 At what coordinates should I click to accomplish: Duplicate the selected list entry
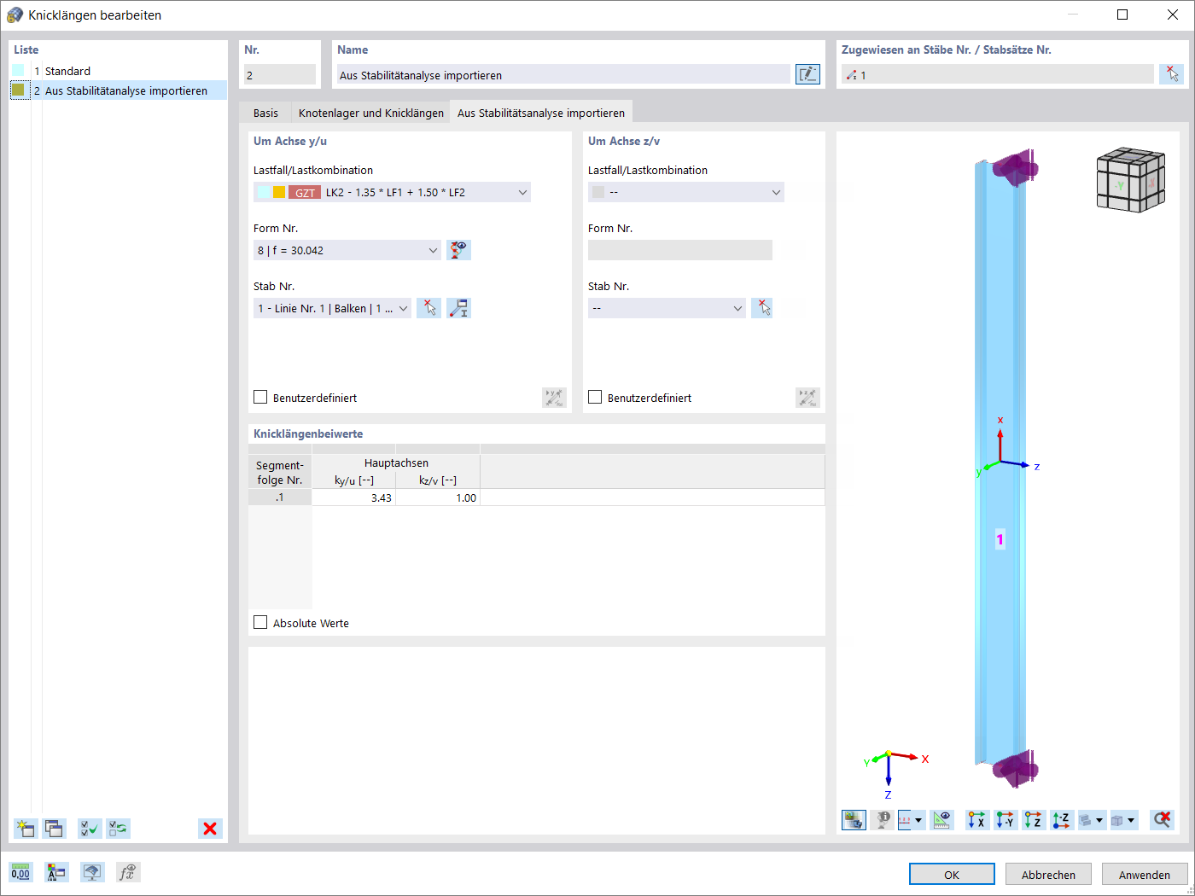[x=55, y=829]
